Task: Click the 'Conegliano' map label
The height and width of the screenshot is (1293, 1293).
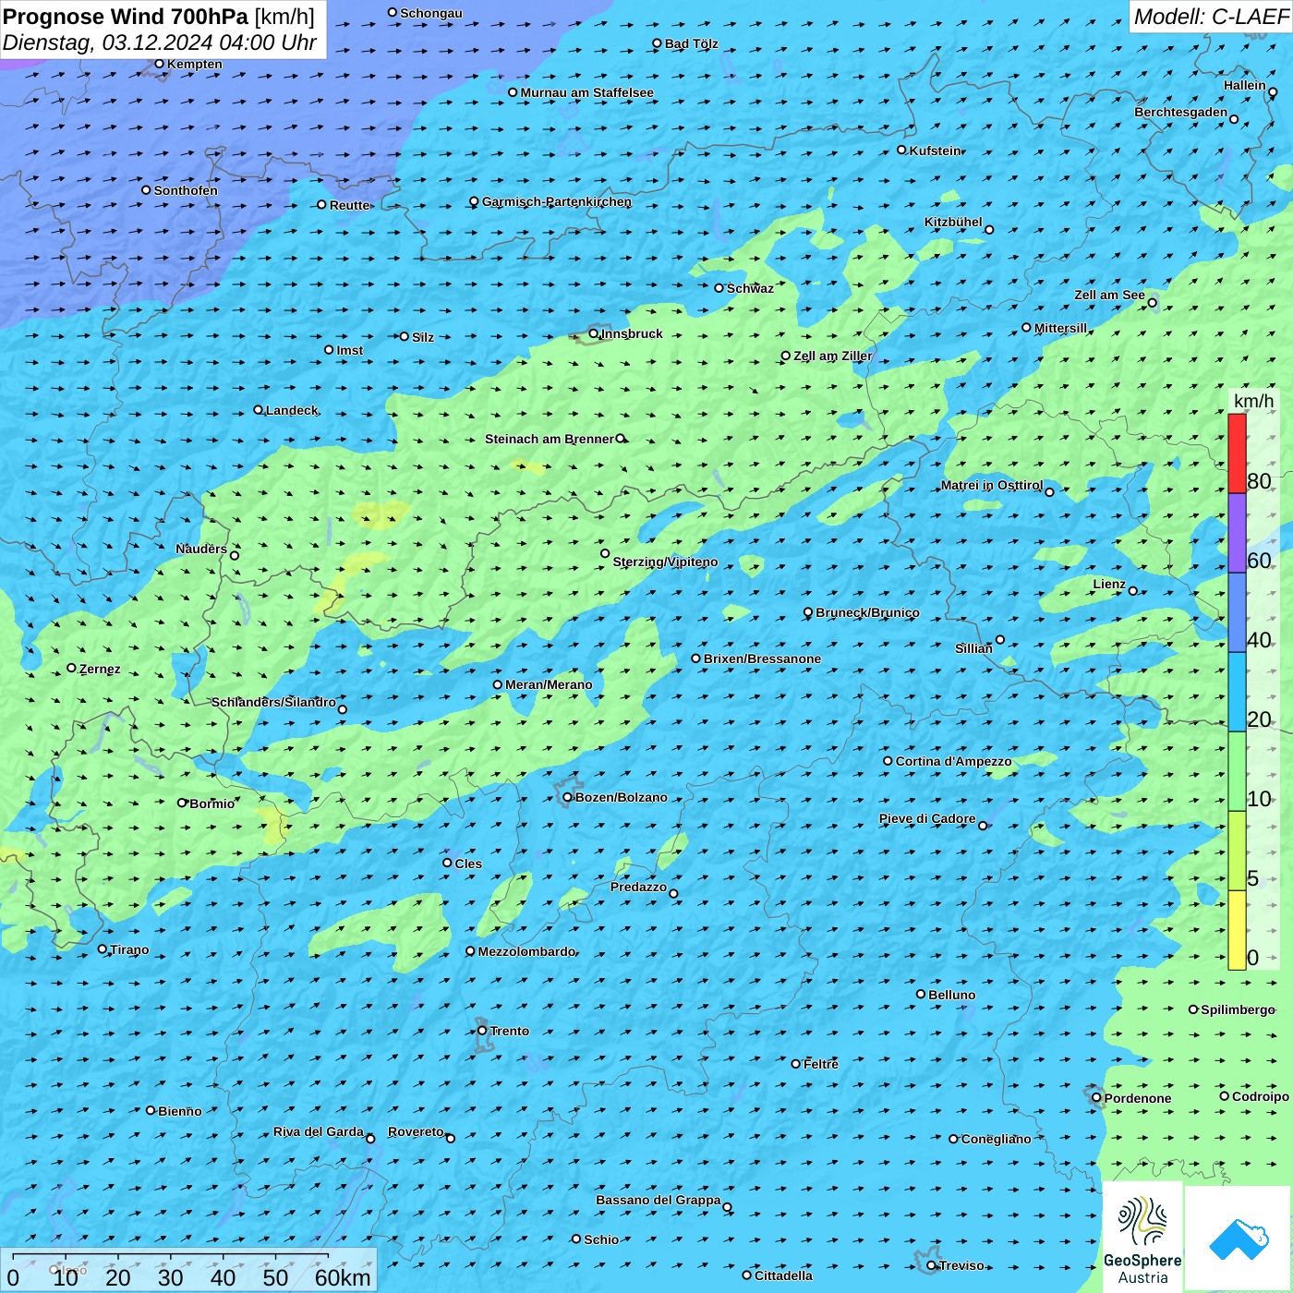Action: (996, 1139)
